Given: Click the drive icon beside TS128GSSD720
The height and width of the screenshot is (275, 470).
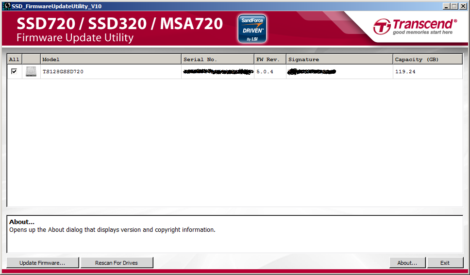Looking at the screenshot, I should point(31,72).
